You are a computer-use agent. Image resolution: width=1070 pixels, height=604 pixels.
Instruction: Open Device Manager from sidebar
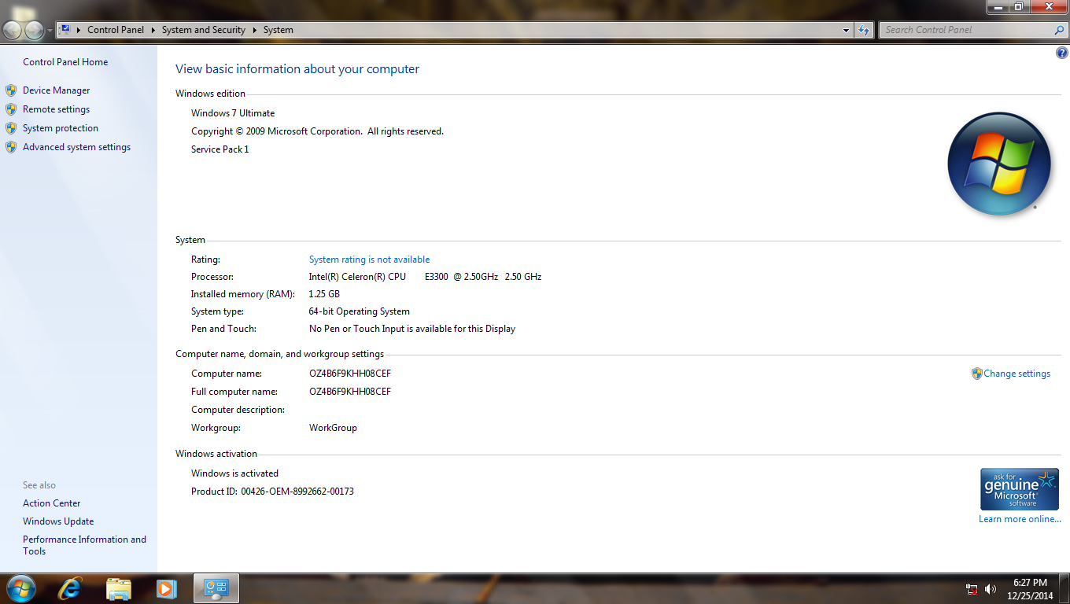click(x=56, y=90)
